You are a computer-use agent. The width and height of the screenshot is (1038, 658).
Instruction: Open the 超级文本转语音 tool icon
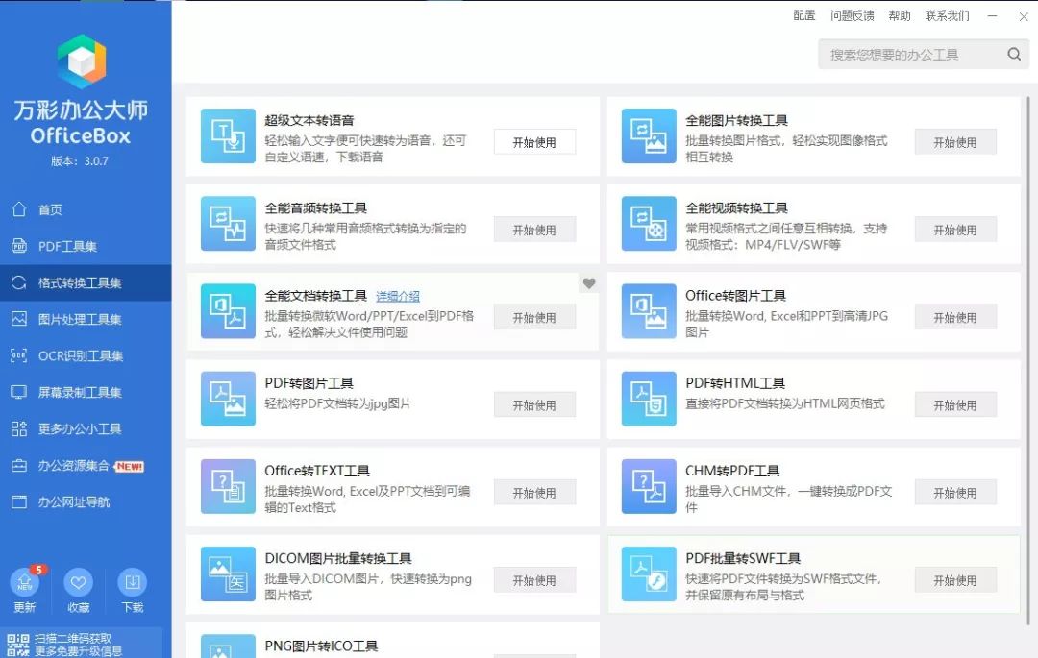(228, 135)
